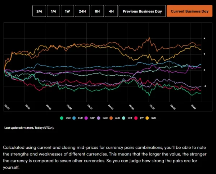Viewport: 216px width, 174px height.
Task: Click the Current Business Day button
Action: coord(189,11)
